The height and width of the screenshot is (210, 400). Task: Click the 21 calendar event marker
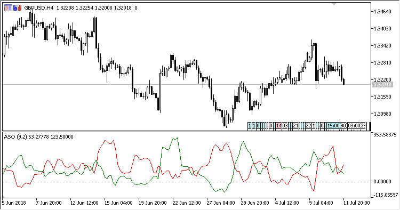click(x=295, y=126)
